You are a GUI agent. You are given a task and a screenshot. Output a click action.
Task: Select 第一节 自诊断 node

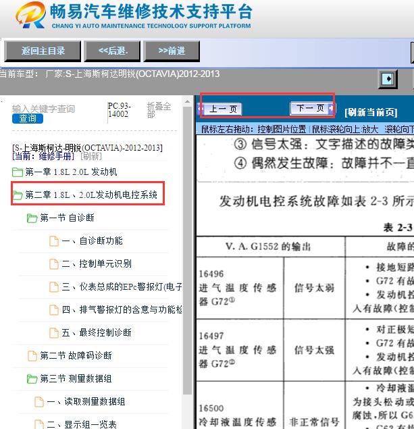pos(67,218)
